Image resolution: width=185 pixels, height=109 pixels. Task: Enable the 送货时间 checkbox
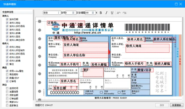pyautogui.click(x=7, y=88)
